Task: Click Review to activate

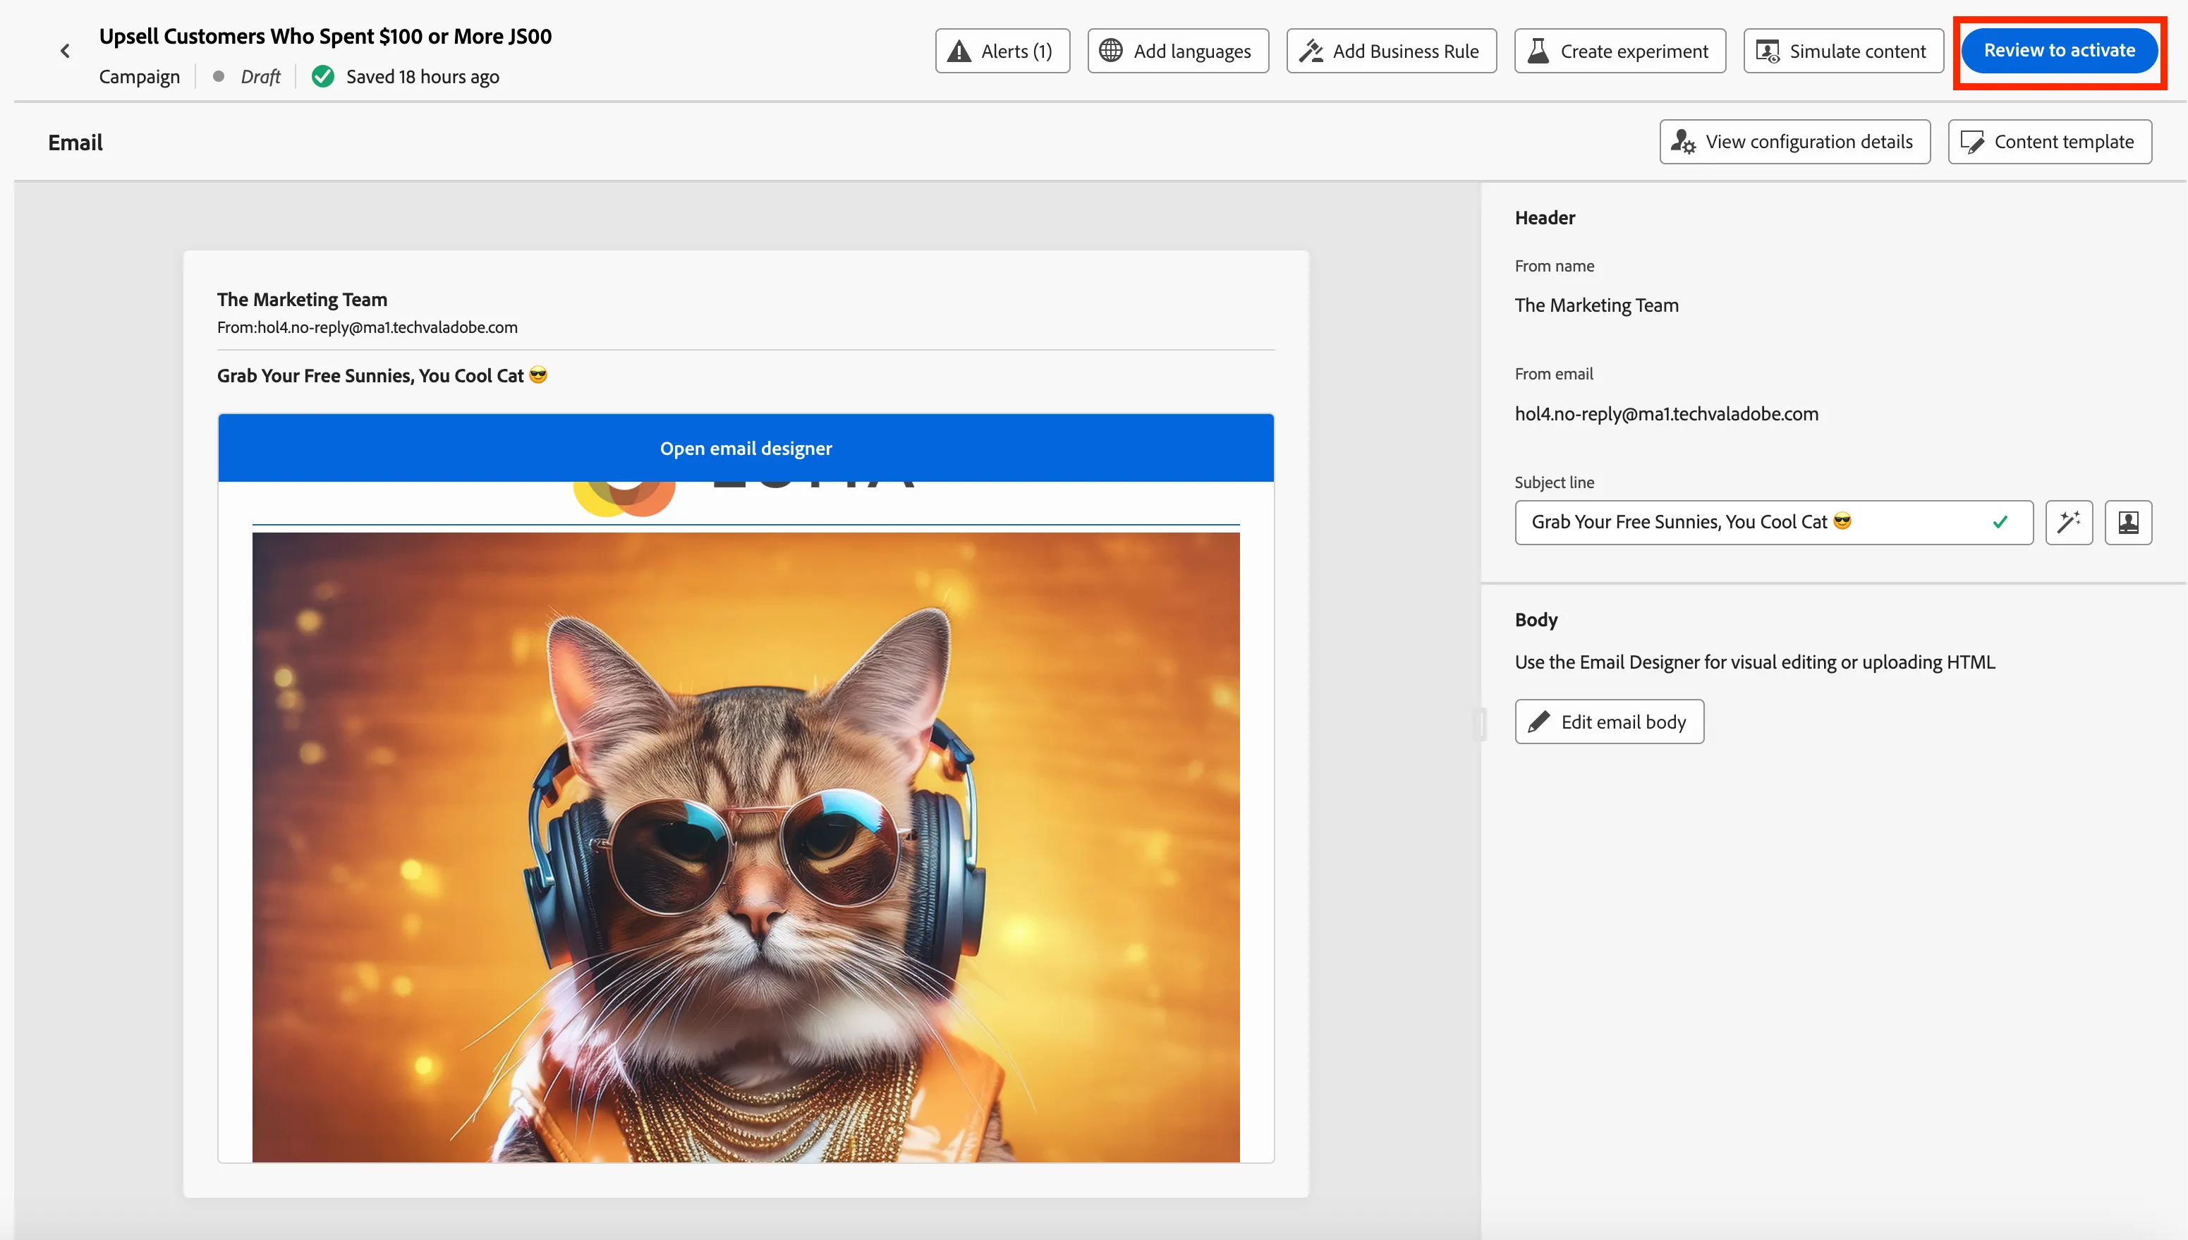Action: (x=2059, y=50)
